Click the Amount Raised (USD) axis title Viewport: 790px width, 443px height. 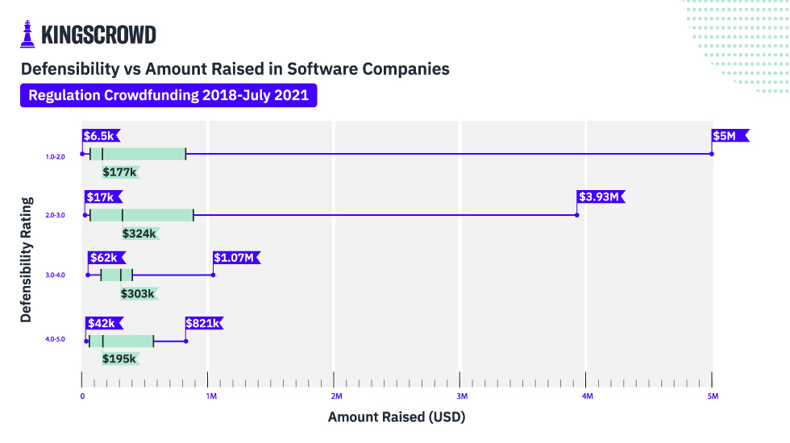tap(397, 417)
